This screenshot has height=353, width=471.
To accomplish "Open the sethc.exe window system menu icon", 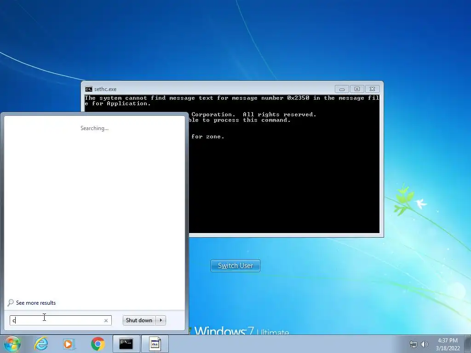I will pyautogui.click(x=89, y=89).
